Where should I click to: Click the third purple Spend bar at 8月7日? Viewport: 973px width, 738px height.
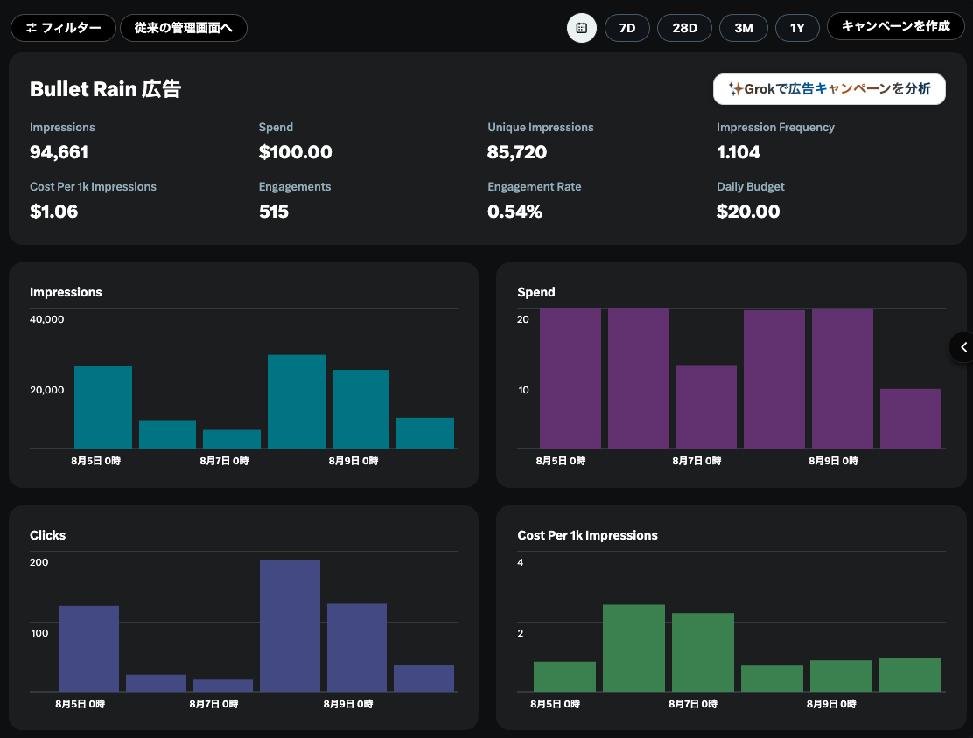click(706, 407)
